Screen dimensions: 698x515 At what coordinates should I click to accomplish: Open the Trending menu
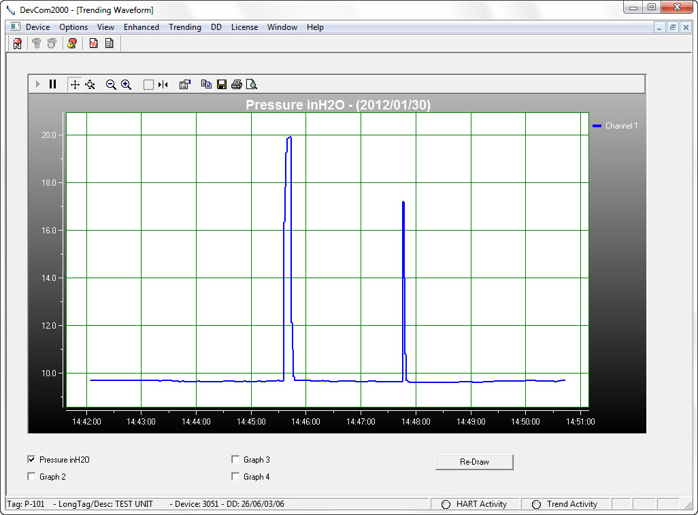(184, 27)
